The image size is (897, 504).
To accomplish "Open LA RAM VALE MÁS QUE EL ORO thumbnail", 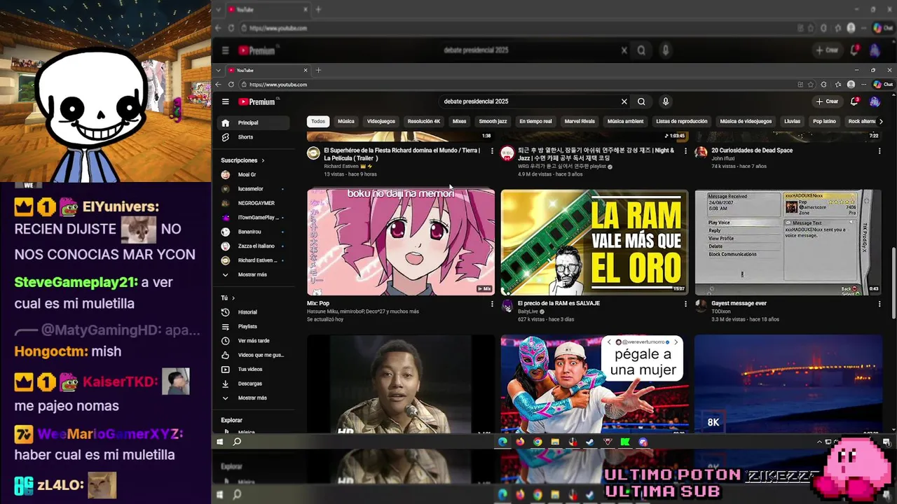I will [594, 242].
